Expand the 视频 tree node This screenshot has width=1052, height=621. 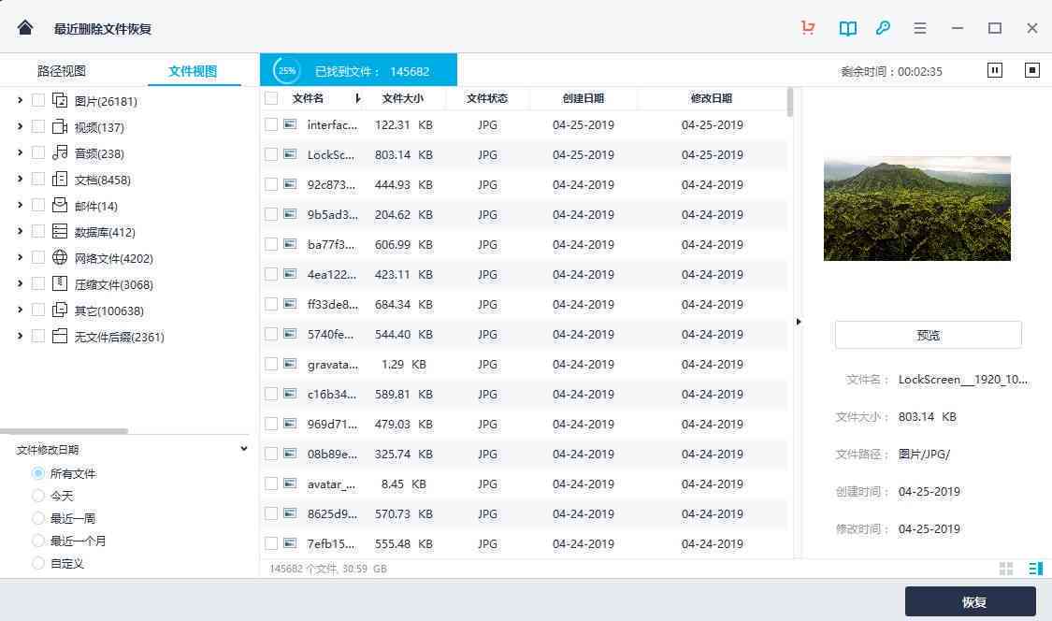tap(20, 126)
